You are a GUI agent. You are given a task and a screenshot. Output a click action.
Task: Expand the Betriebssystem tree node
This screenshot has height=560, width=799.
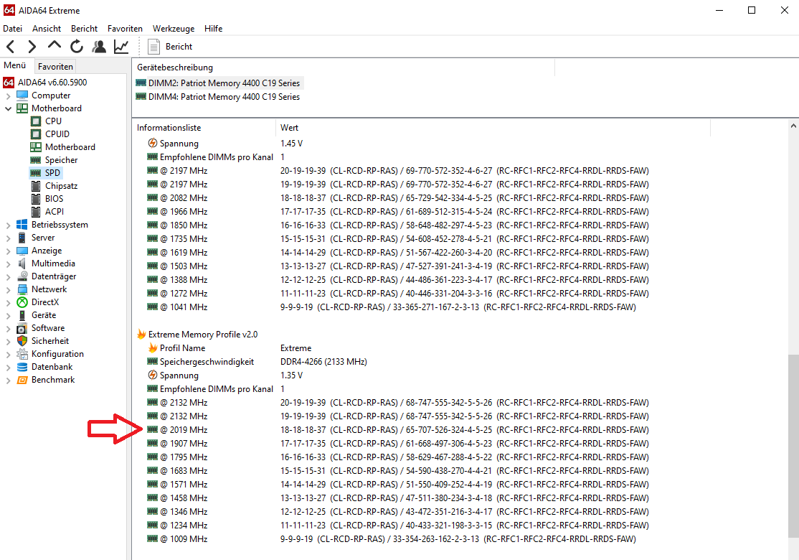(8, 225)
